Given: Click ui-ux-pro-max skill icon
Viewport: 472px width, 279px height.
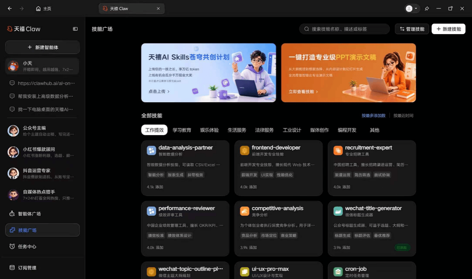Looking at the screenshot, I should click(x=245, y=272).
